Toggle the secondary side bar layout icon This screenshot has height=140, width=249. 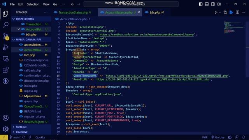pos(213,4)
